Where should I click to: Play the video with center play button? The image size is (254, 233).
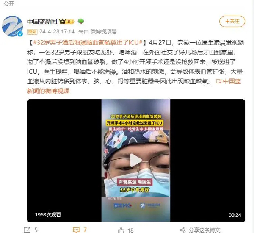click(x=135, y=160)
